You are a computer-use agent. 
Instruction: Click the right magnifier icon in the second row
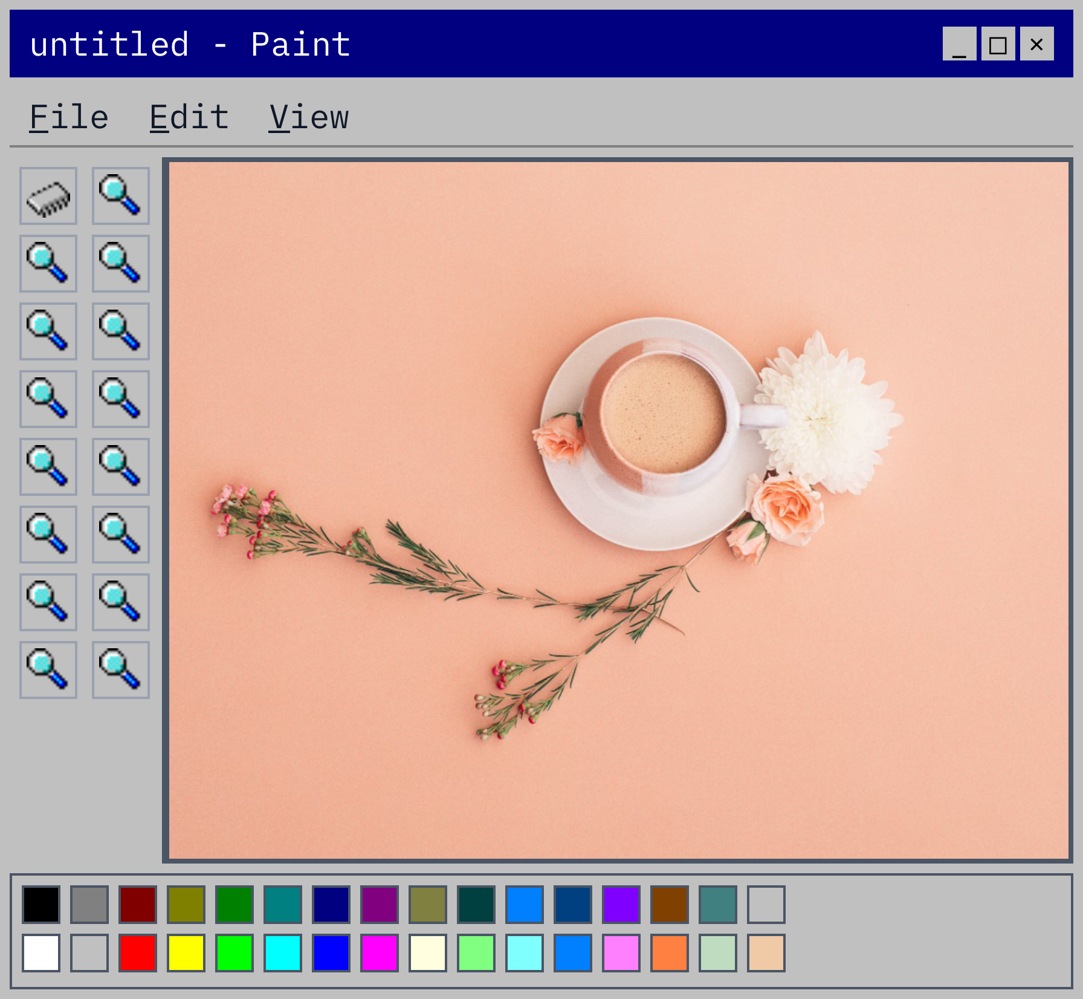point(121,262)
